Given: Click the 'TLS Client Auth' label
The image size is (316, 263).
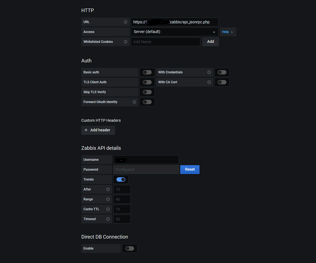Looking at the screenshot, I should coord(95,82).
